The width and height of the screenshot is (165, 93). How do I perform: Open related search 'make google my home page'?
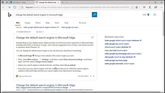click(x=116, y=60)
